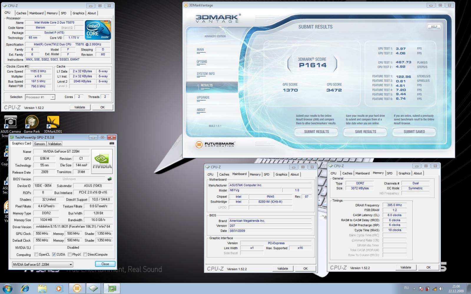Open the NVIDIA GeForce GT 220M dropdown
The height and width of the screenshot is (294, 471).
tap(42, 264)
